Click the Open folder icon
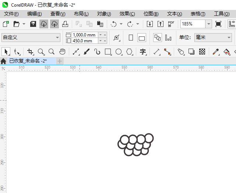236x193 pixels. point(17,24)
